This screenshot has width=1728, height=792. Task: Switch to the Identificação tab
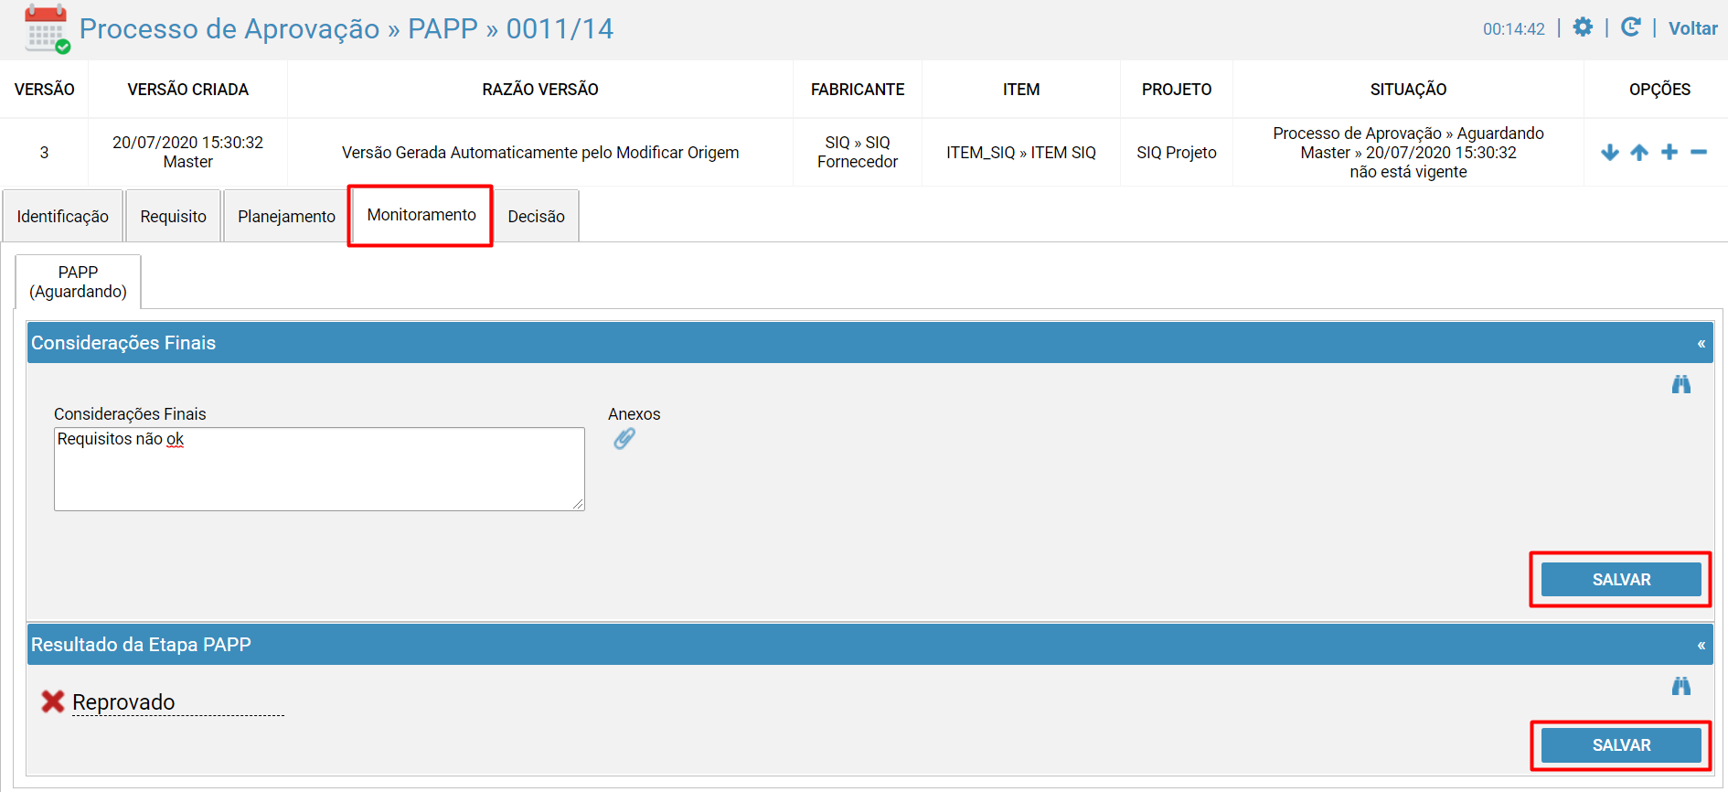click(63, 216)
